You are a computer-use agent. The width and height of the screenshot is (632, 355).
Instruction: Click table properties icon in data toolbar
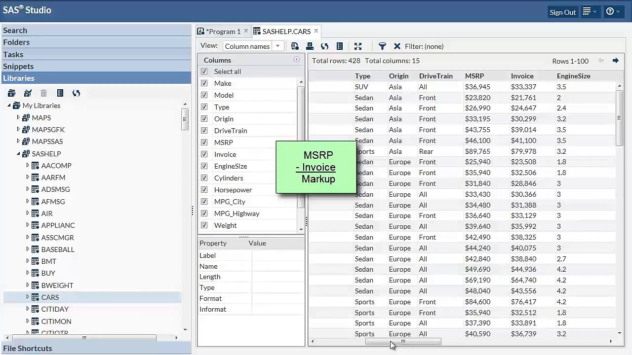coord(339,46)
